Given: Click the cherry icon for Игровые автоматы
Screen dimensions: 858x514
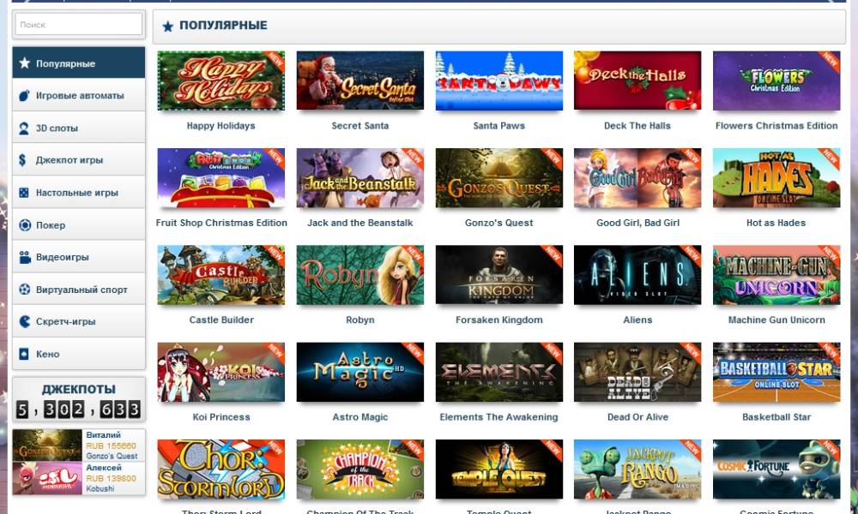Looking at the screenshot, I should coord(24,96).
